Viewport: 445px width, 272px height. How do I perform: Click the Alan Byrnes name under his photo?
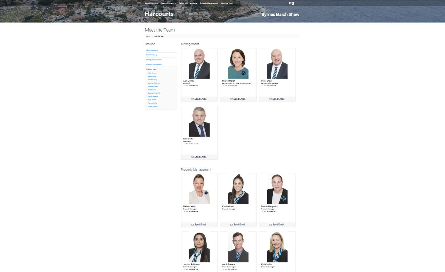[189, 81]
